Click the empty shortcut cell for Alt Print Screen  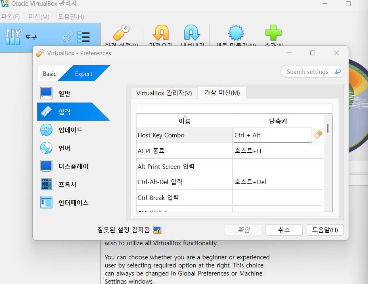click(278, 166)
